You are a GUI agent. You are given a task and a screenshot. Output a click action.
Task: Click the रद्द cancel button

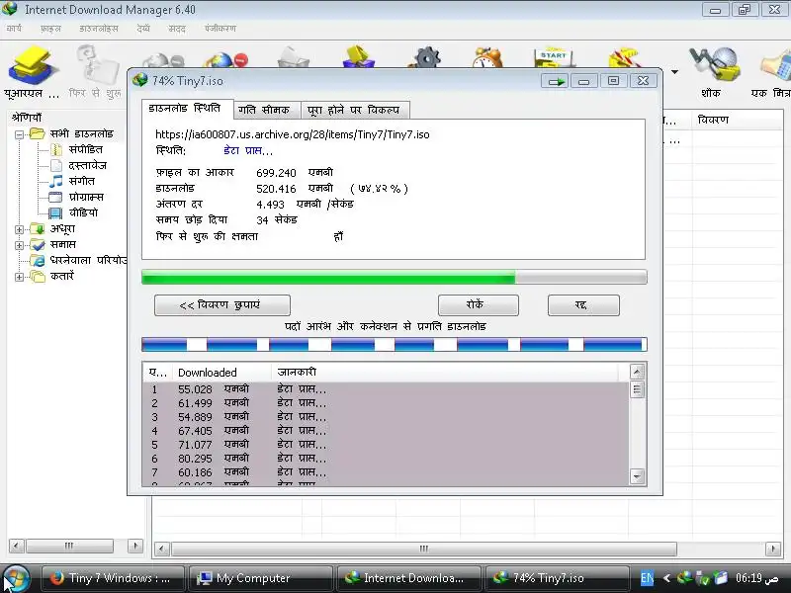point(583,305)
